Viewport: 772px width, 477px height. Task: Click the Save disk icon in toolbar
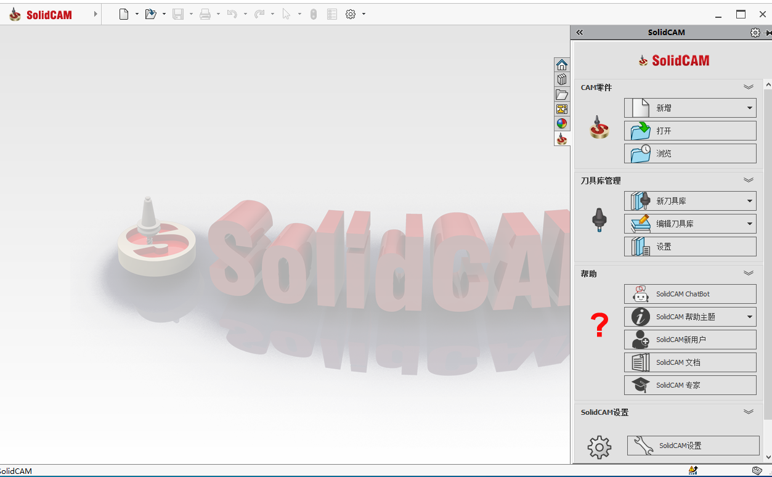click(x=178, y=14)
